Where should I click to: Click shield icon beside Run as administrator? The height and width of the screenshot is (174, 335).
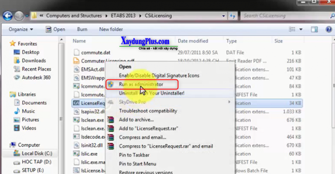(110, 84)
